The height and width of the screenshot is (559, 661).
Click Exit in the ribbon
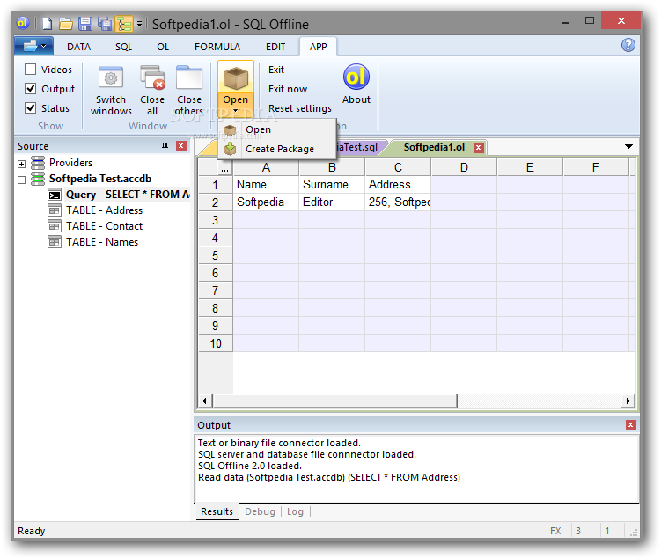(x=276, y=70)
